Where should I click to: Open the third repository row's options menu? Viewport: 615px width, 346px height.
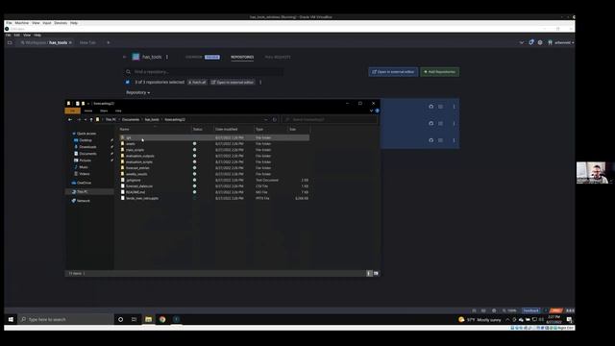pyautogui.click(x=454, y=140)
